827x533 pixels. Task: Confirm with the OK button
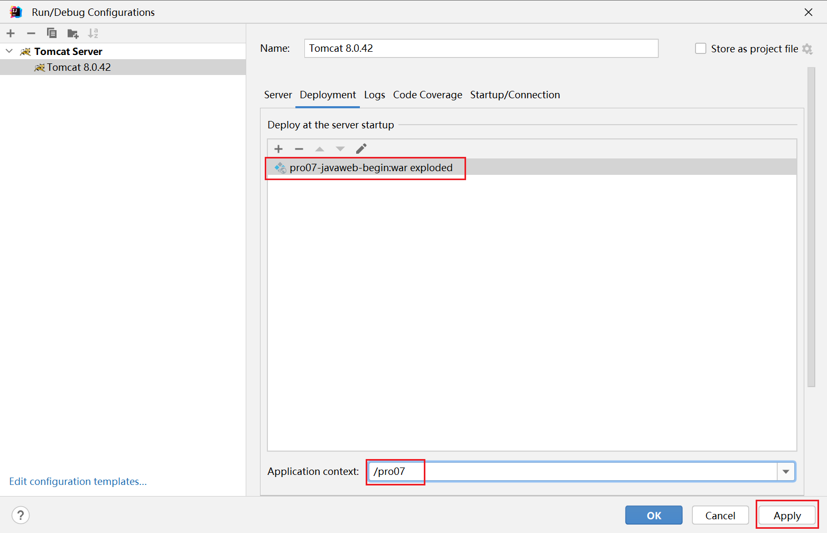pos(654,516)
